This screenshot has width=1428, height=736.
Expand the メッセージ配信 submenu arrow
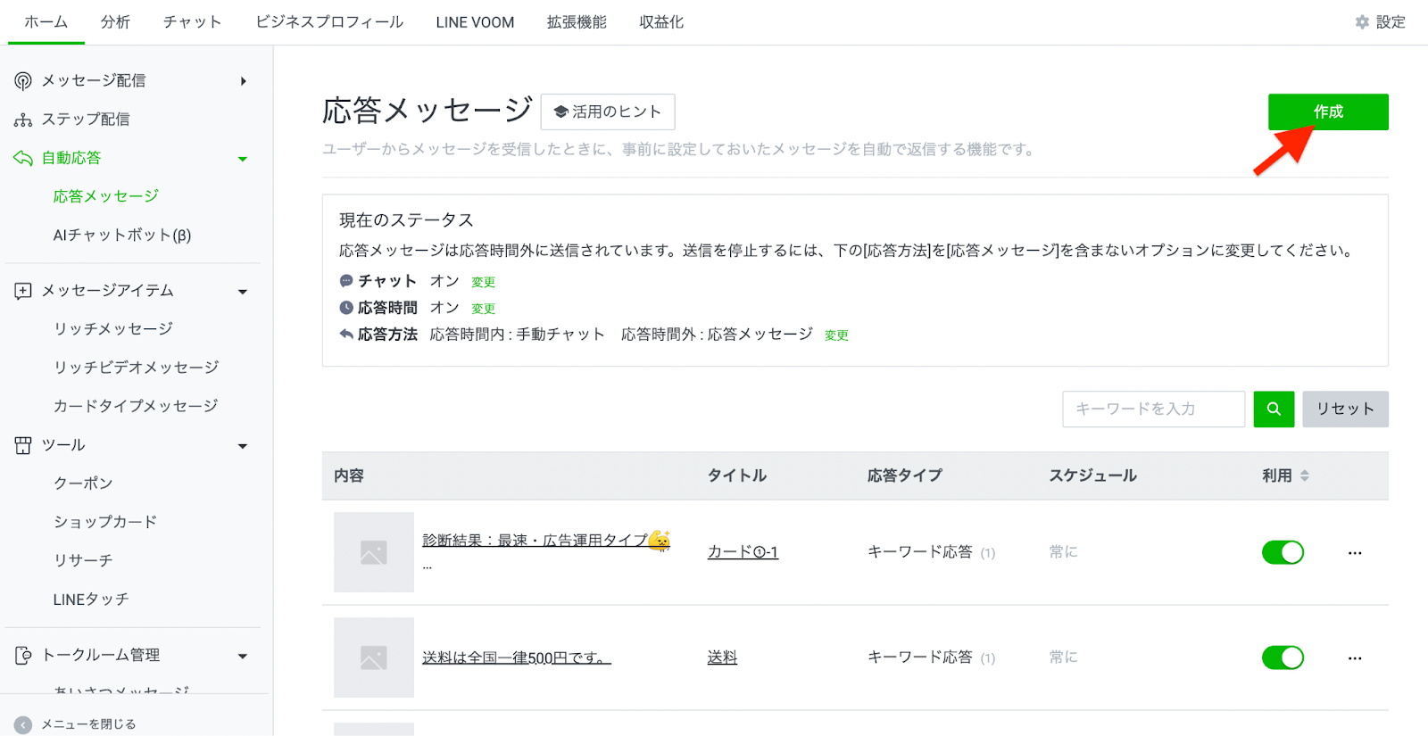point(243,81)
